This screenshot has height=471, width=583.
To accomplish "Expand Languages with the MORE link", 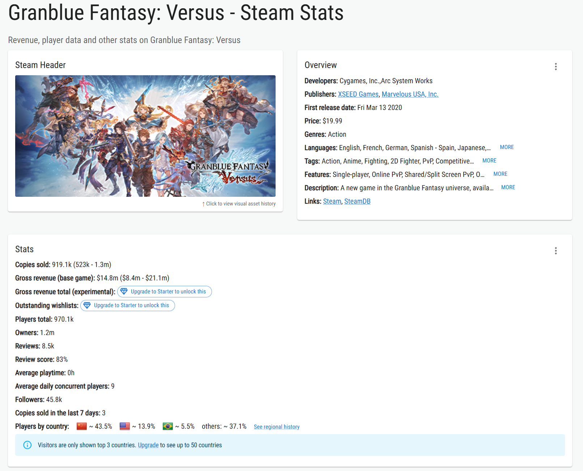I will 507,147.
